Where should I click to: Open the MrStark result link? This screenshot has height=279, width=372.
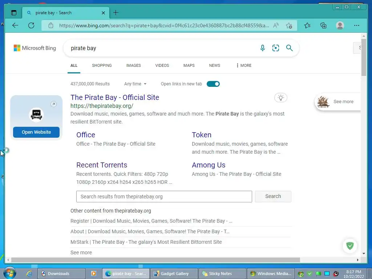click(146, 242)
